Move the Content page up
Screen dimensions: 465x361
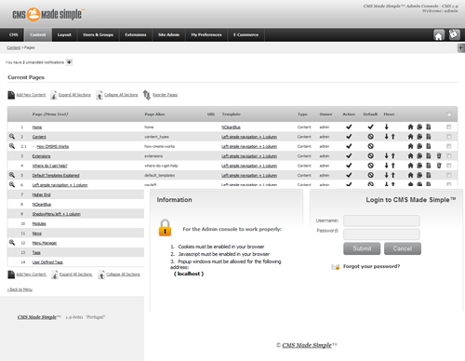tap(392, 137)
